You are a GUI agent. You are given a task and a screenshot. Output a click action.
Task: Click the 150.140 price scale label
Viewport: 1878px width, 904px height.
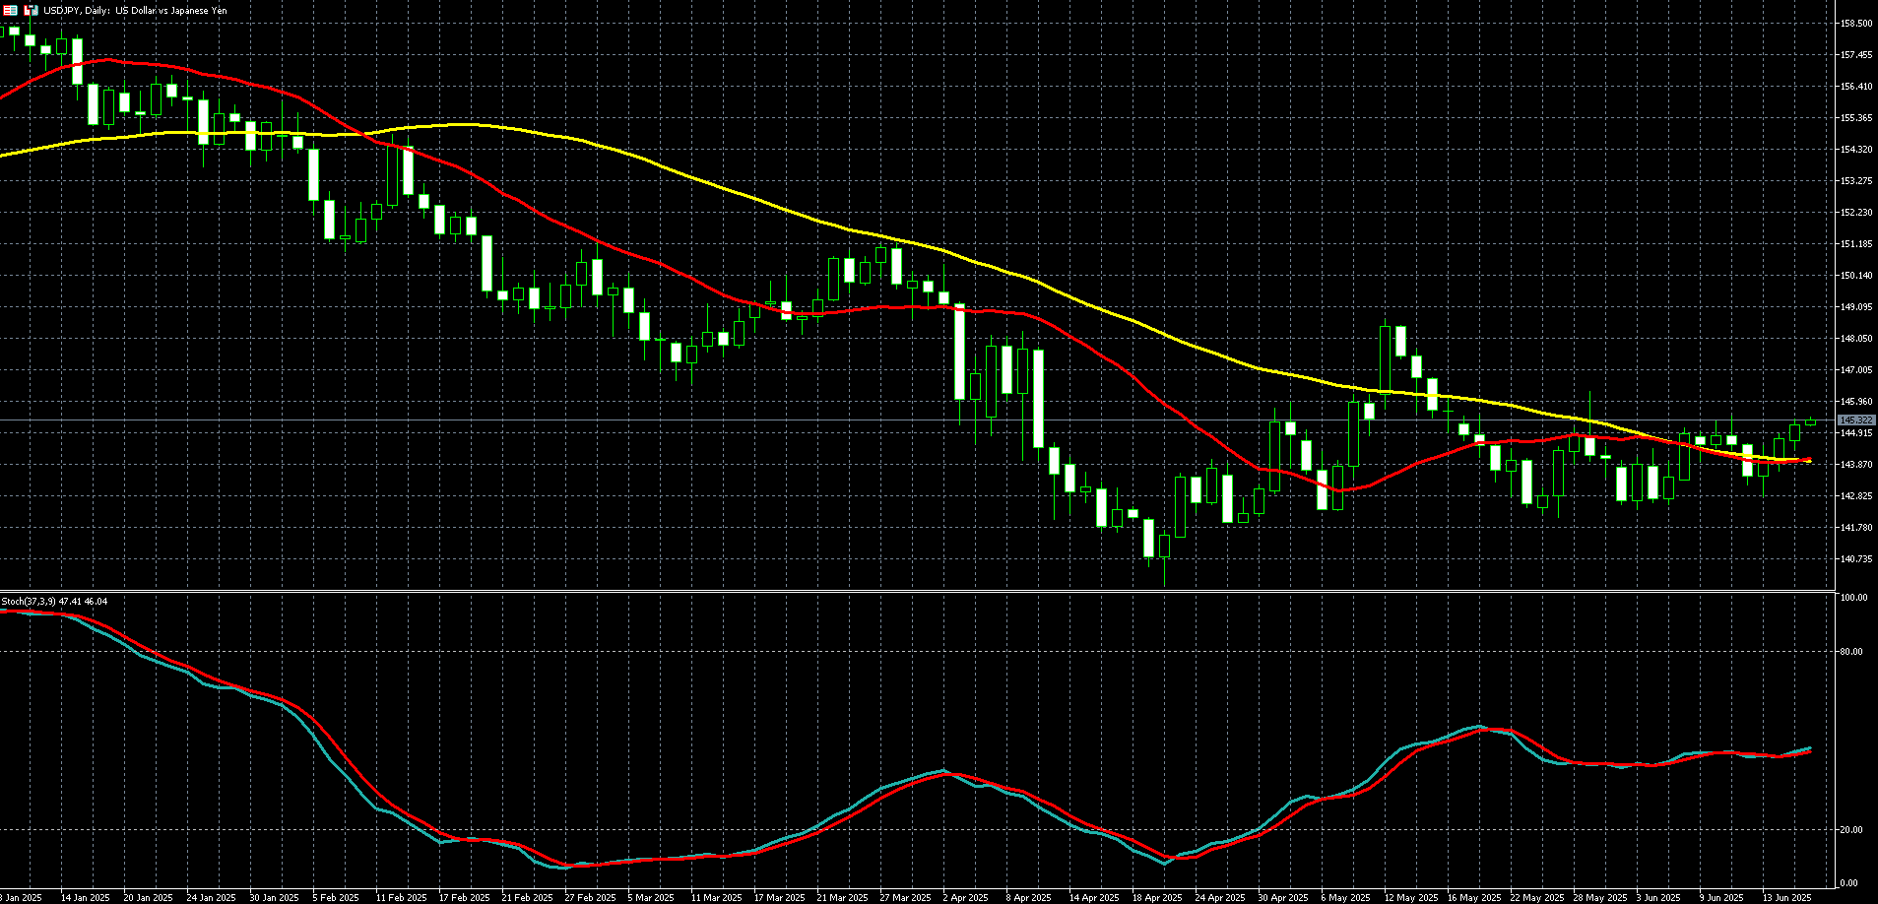[x=1856, y=276]
